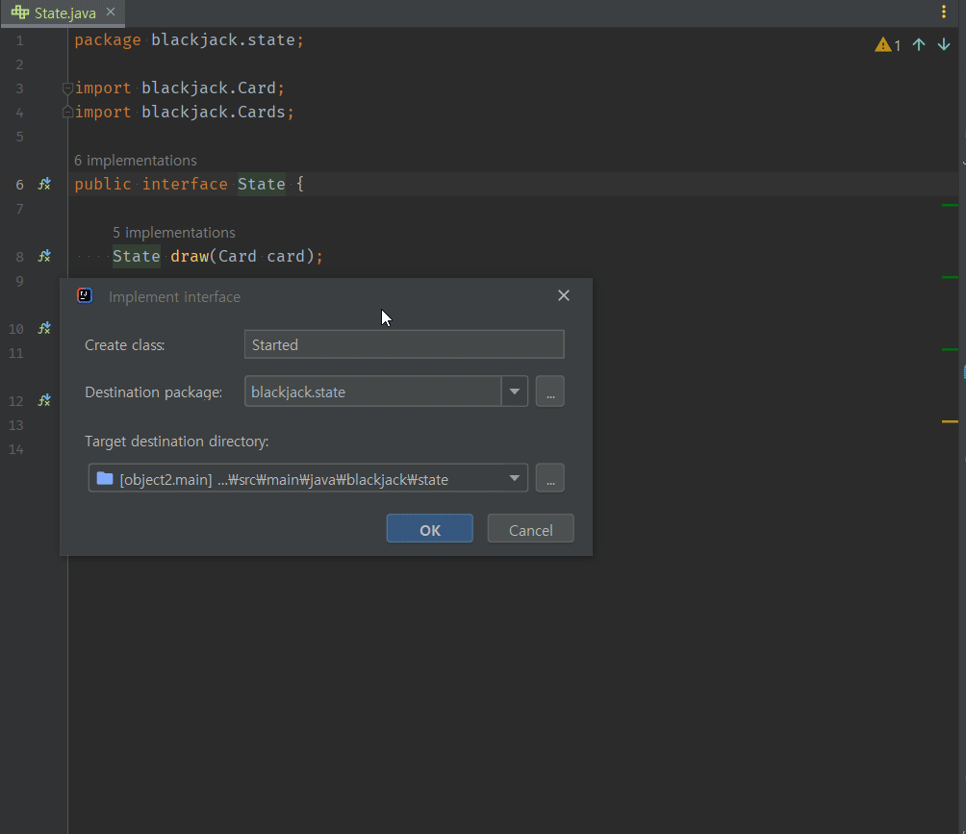Click line number 14 in the gutter

pyautogui.click(x=16, y=449)
